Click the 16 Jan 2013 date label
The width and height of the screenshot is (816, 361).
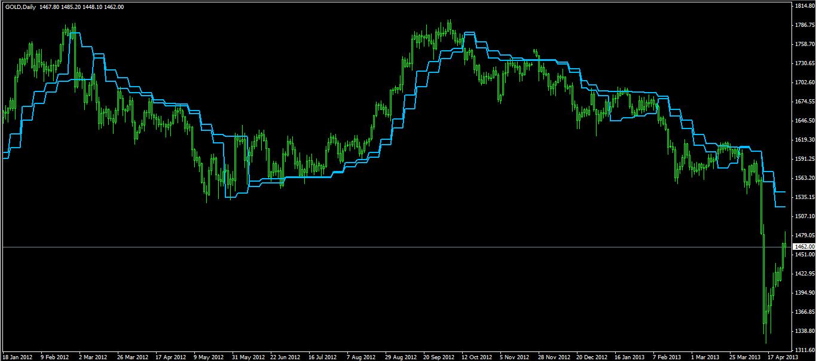click(631, 357)
